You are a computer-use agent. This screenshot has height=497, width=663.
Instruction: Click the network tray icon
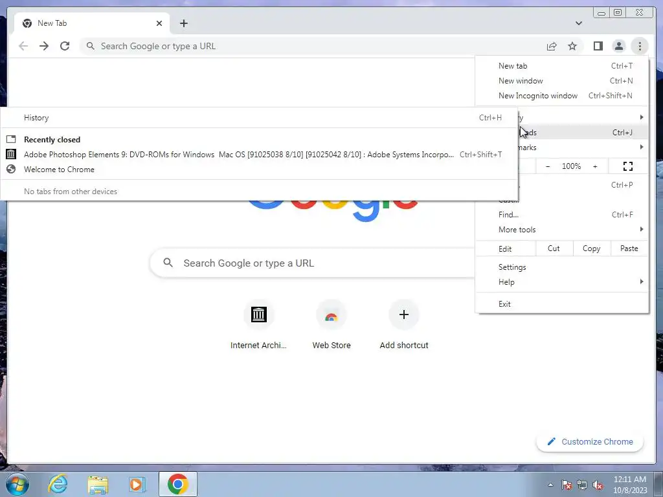[582, 485]
